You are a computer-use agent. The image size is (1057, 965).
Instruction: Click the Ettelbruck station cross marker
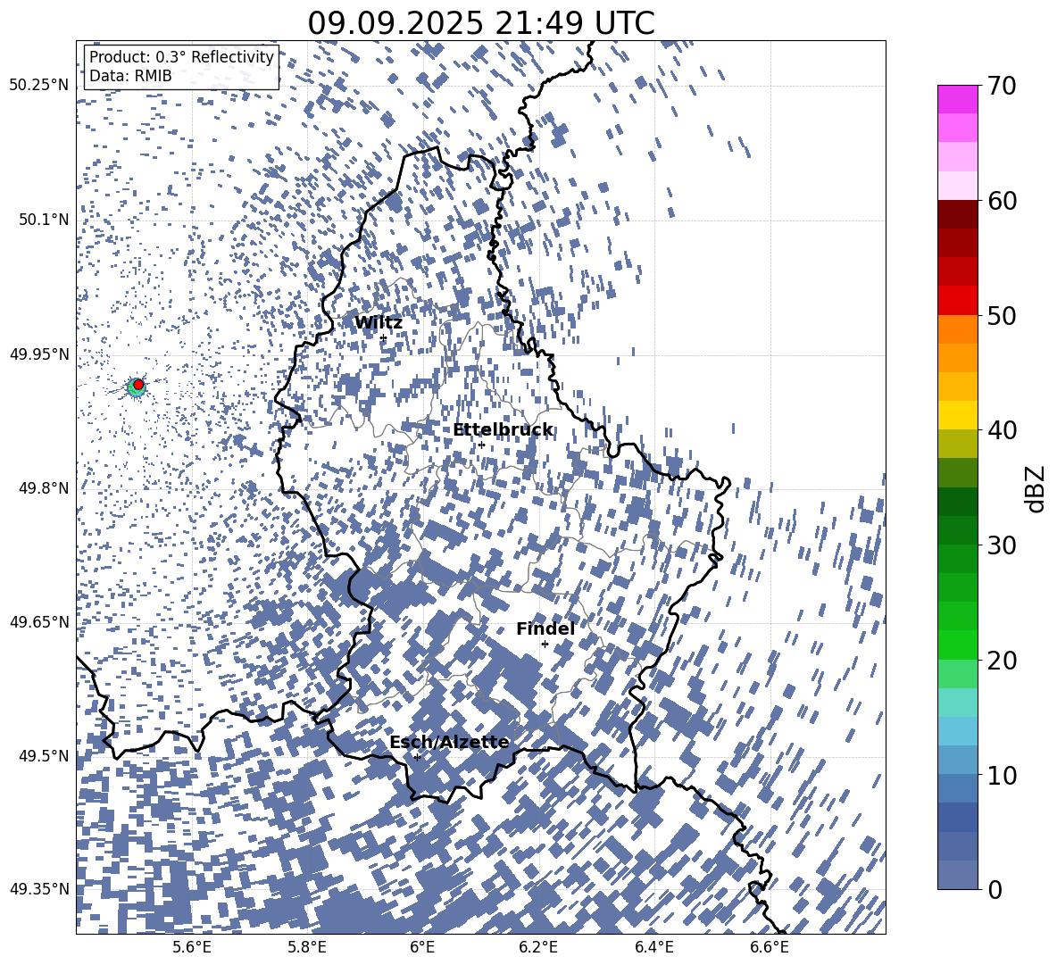pos(481,445)
